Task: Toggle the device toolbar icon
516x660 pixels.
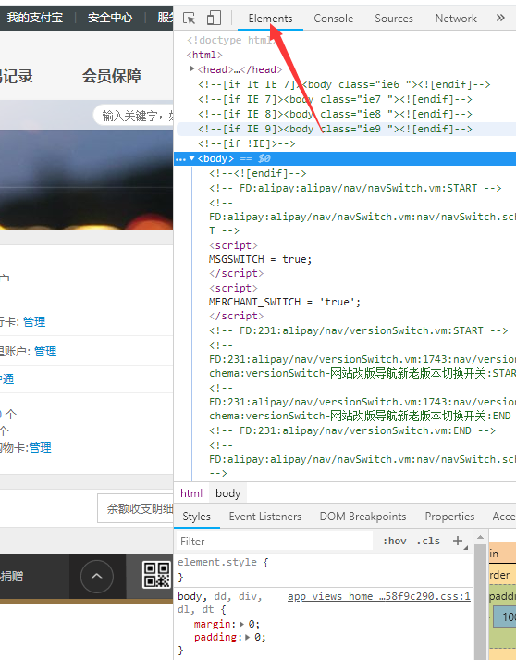Action: (x=214, y=18)
